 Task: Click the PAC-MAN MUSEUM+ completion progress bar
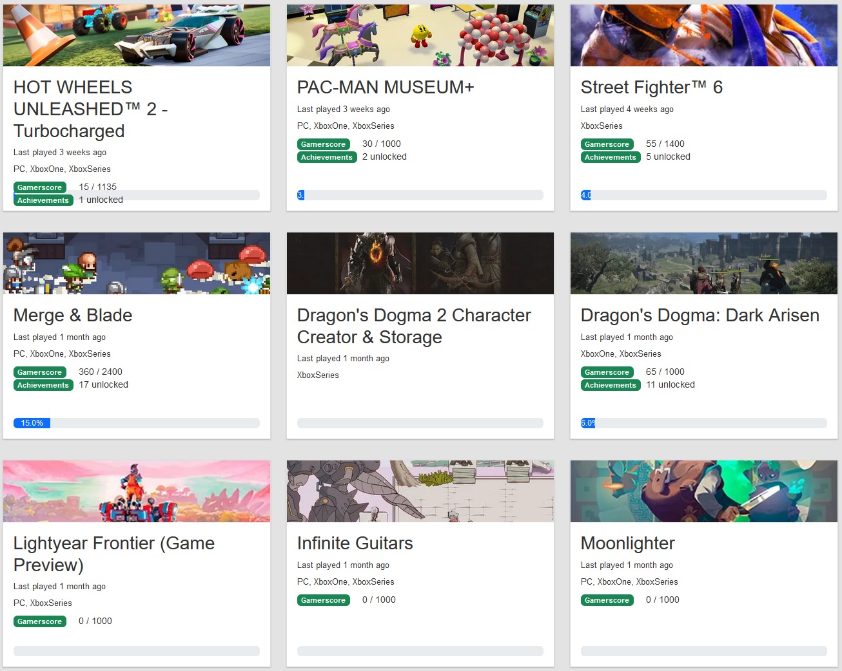pyautogui.click(x=420, y=195)
